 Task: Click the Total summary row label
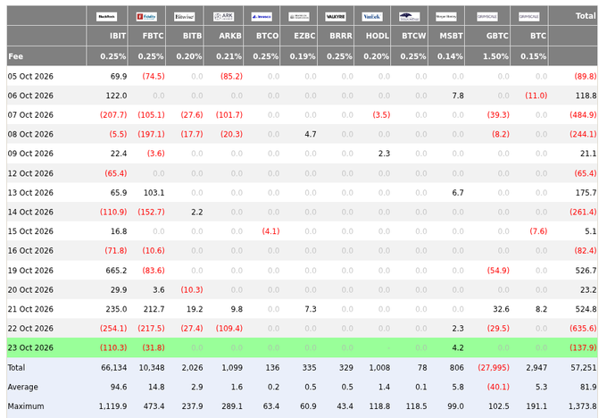pos(16,368)
